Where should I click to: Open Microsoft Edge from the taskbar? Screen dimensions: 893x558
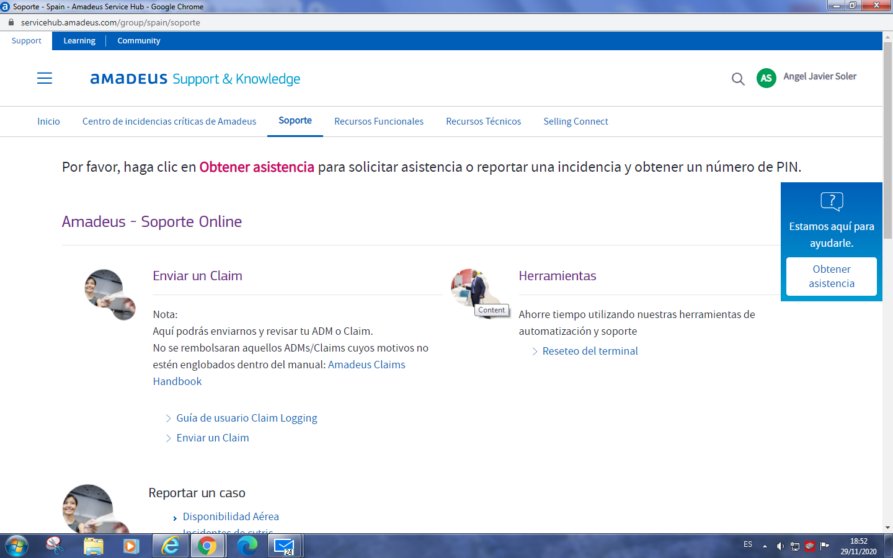pyautogui.click(x=247, y=546)
